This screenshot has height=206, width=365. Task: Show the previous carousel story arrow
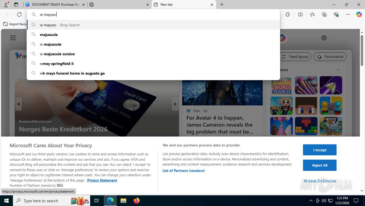click(x=19, y=104)
